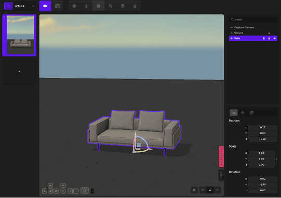Click the W key hint in viewport
281x198 pixels.
(50, 186)
